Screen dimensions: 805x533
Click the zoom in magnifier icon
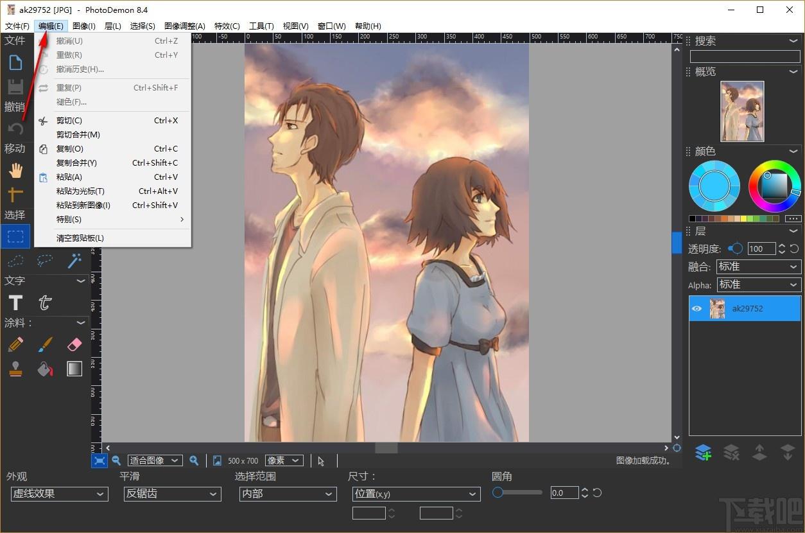194,460
